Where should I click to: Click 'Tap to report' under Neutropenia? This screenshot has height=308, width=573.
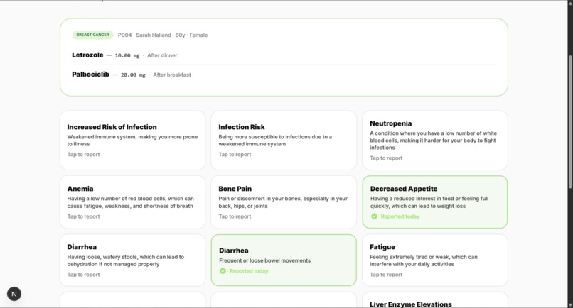tap(386, 158)
